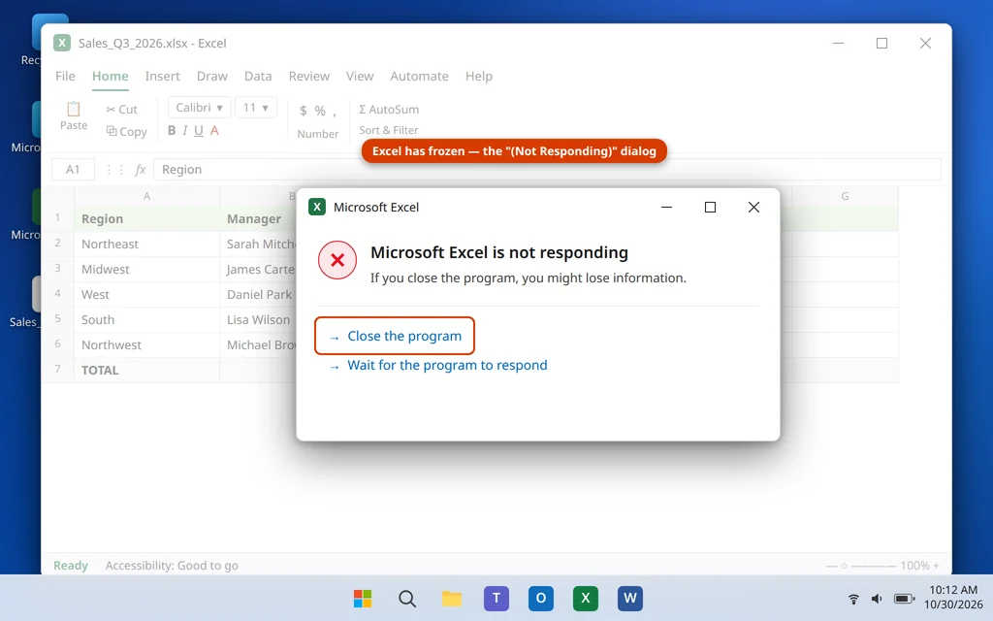993x621 pixels.
Task: Click cell containing 'Midwest'
Action: coord(147,270)
